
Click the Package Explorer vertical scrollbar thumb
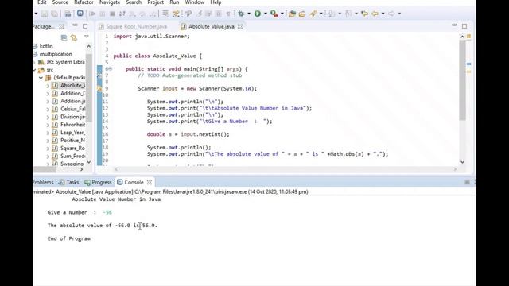[x=88, y=87]
